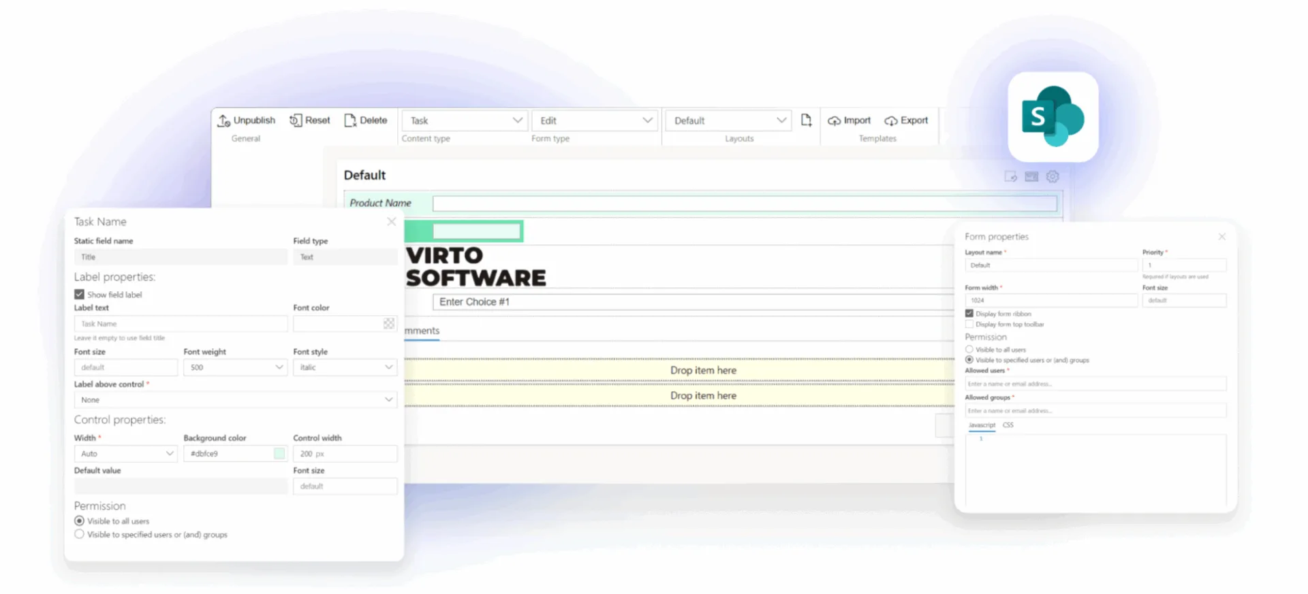Toggle the Show field label checkbox

(x=79, y=295)
